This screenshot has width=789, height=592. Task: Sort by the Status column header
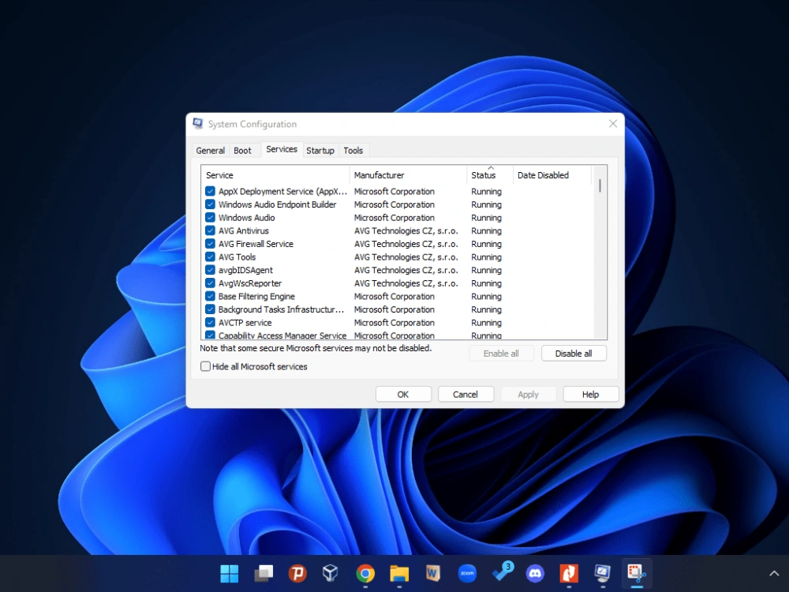click(490, 175)
